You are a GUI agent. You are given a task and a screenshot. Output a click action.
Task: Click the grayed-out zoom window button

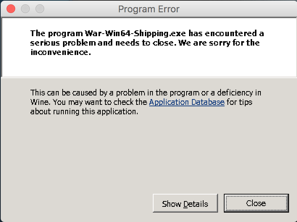[x=40, y=9]
